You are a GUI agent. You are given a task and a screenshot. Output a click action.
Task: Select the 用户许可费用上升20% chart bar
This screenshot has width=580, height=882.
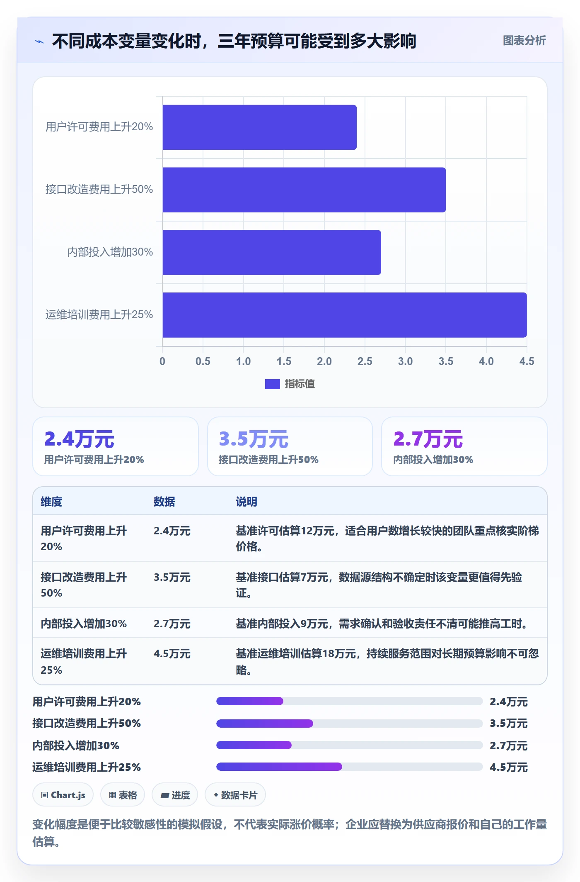(x=259, y=127)
